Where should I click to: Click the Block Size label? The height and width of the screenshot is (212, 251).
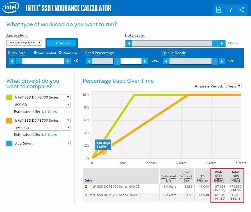click(17, 53)
